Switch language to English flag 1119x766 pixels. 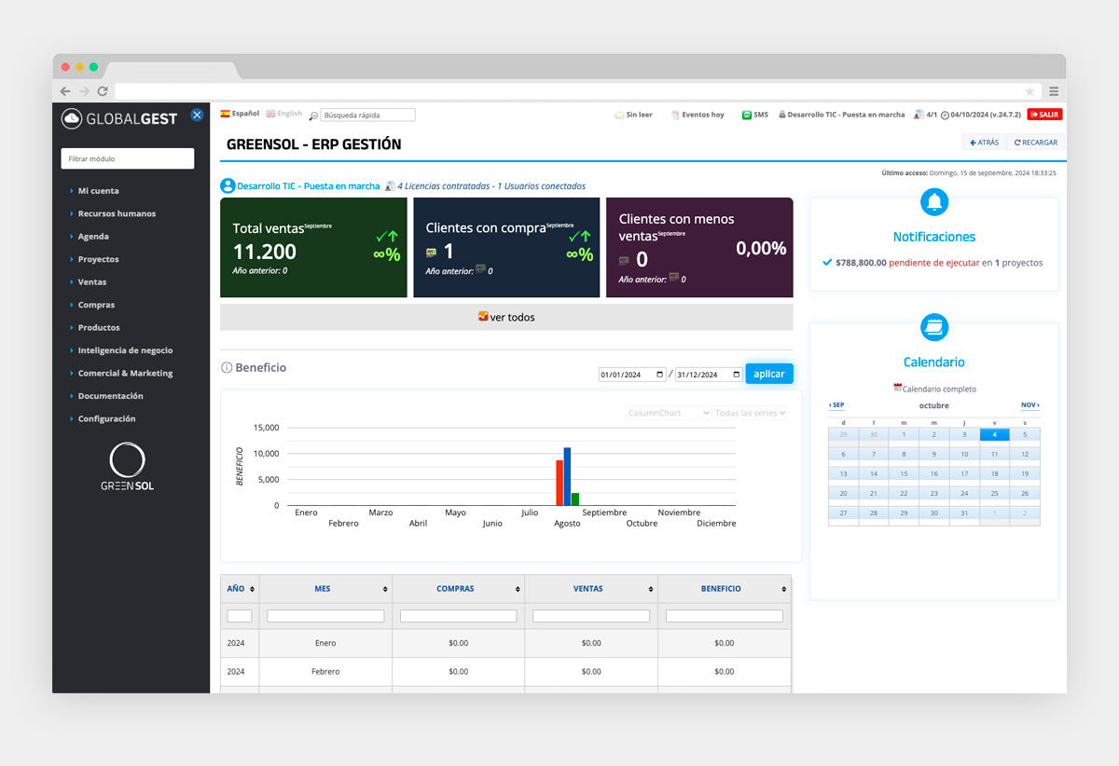tap(270, 114)
